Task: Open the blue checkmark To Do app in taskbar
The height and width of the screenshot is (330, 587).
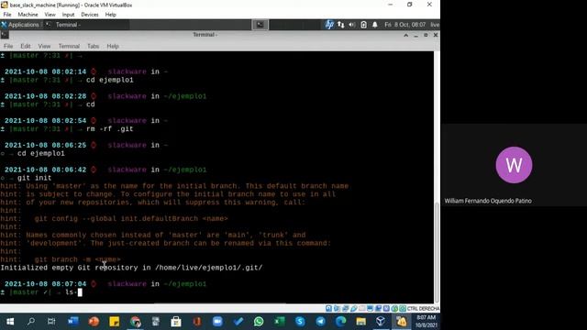Action: coord(238,322)
